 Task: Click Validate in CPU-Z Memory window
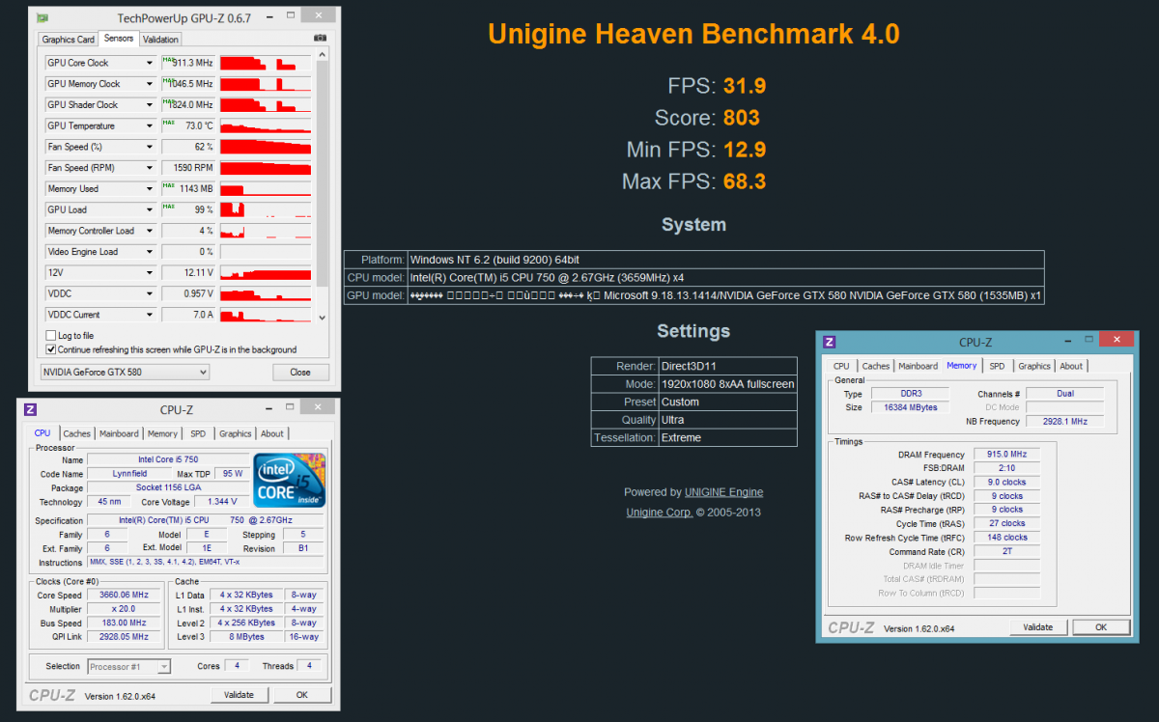[x=1038, y=627]
